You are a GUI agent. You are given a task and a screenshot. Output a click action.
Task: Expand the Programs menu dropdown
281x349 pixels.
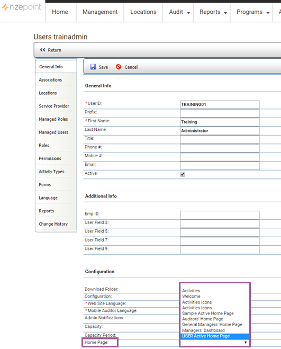click(268, 13)
